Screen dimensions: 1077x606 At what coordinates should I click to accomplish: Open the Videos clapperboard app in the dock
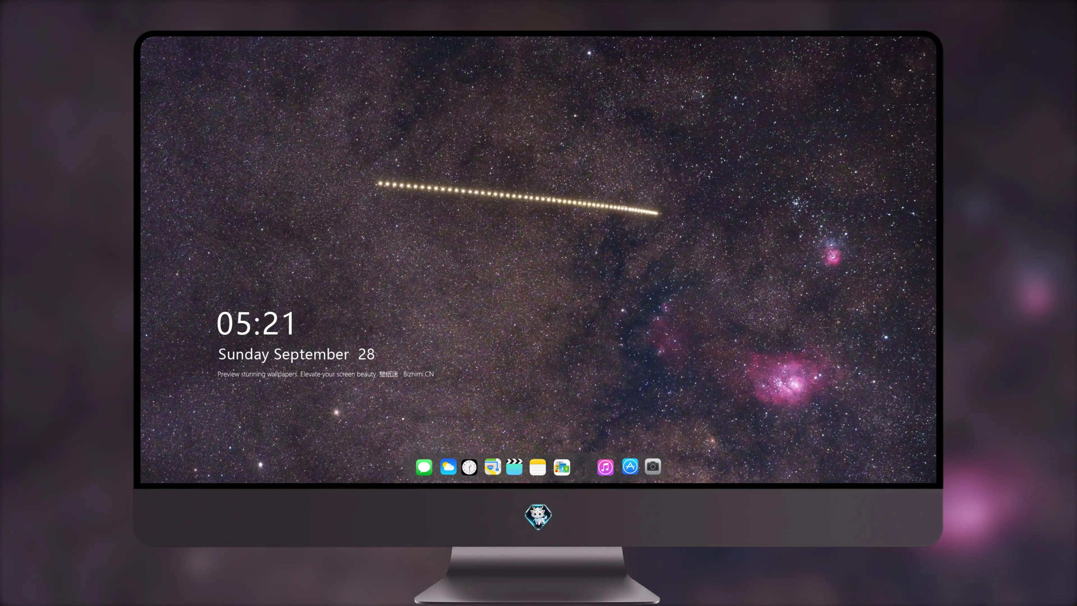pos(514,467)
